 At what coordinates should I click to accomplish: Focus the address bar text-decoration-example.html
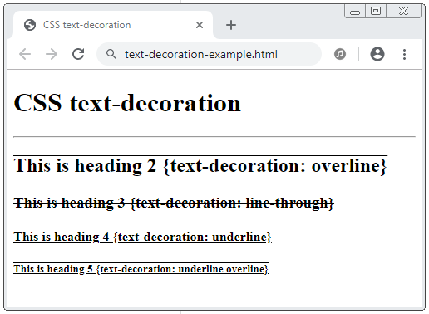[x=209, y=54]
